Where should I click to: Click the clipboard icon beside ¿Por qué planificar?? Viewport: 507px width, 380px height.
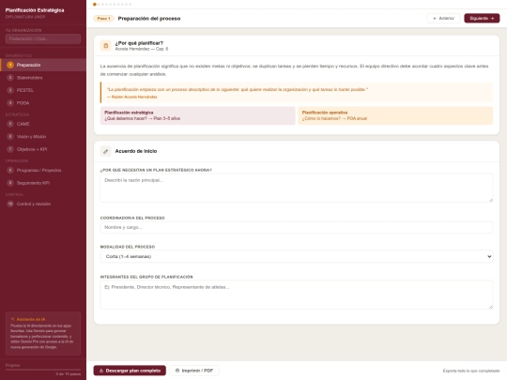106,46
